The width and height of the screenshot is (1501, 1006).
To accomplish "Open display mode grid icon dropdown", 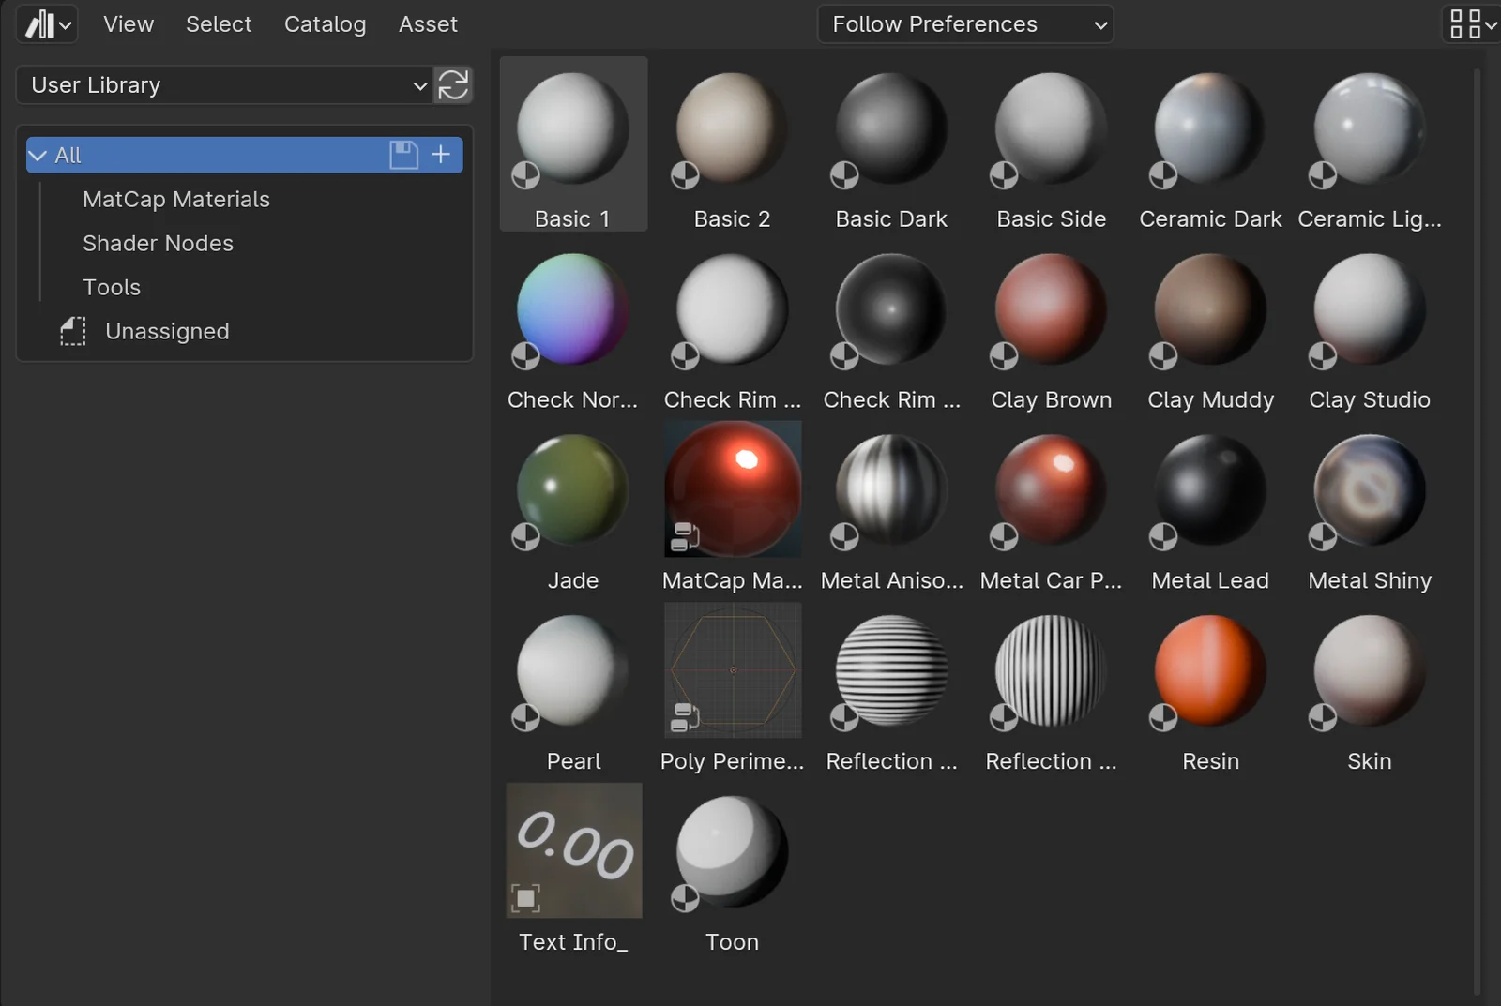I will click(1472, 24).
